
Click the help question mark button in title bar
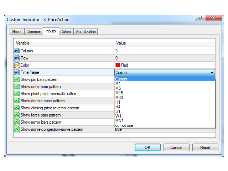(x=201, y=18)
